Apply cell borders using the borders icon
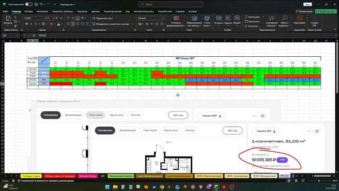 click(x=43, y=24)
